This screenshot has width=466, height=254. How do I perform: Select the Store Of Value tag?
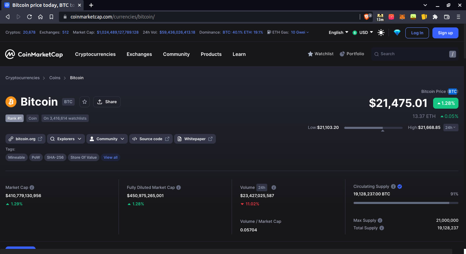point(84,157)
